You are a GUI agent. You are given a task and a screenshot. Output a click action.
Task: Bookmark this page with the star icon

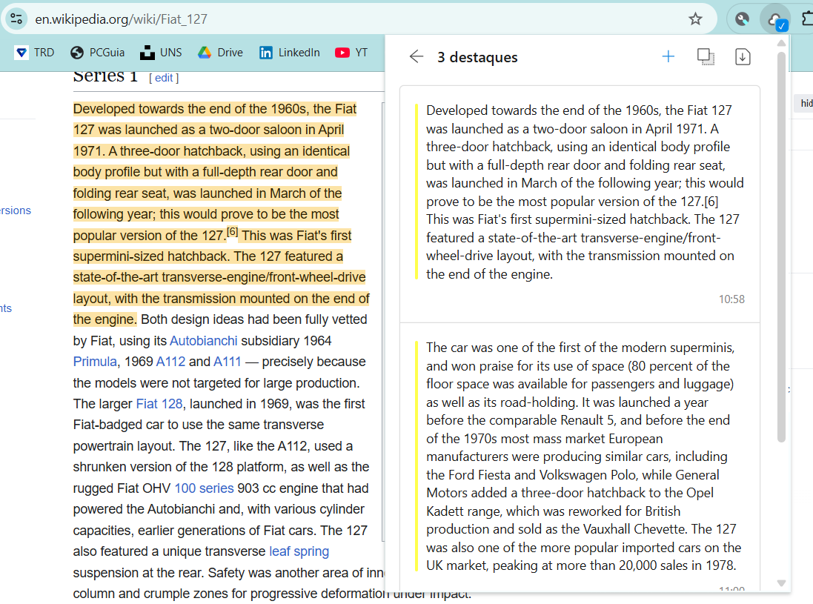(x=695, y=19)
